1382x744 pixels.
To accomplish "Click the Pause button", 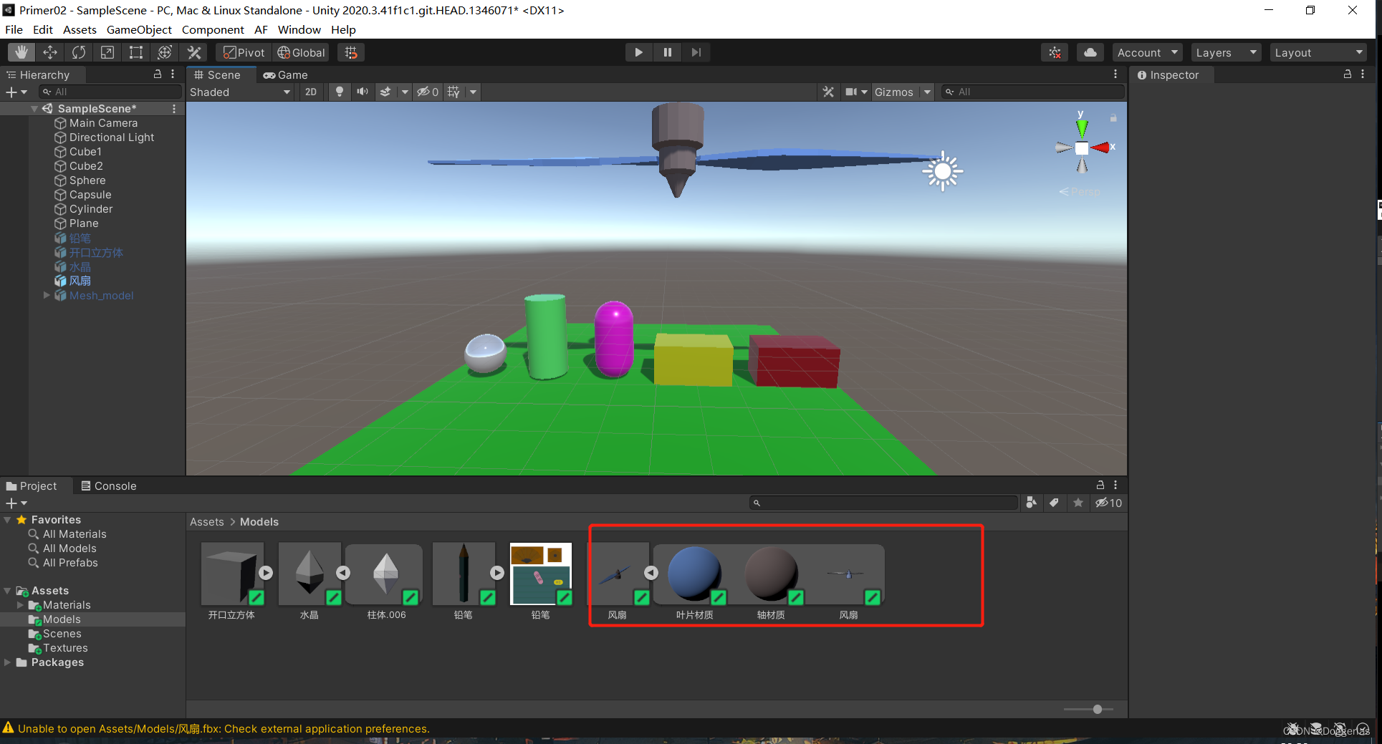I will pyautogui.click(x=667, y=52).
